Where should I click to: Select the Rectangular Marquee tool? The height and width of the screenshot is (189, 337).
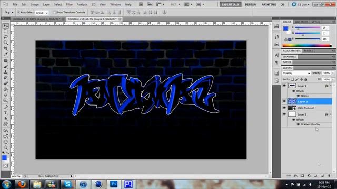pyautogui.click(x=6, y=31)
